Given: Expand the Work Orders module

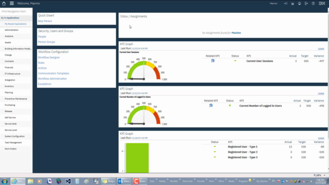Looking at the screenshot, I should click(10, 149).
